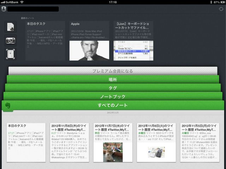Open 2012年11月5日(月)のツイート履歴 note
This screenshot has width=226, height=169.
pyautogui.click(x=200, y=142)
